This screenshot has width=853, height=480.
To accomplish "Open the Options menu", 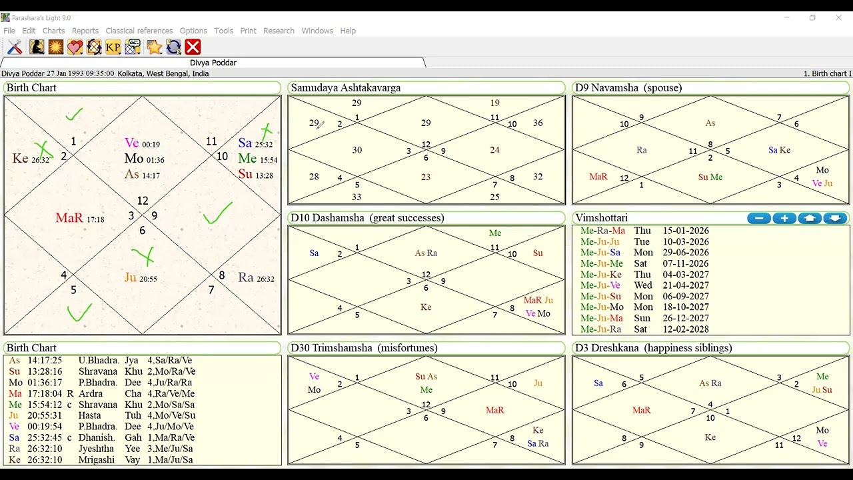I will 193,31.
